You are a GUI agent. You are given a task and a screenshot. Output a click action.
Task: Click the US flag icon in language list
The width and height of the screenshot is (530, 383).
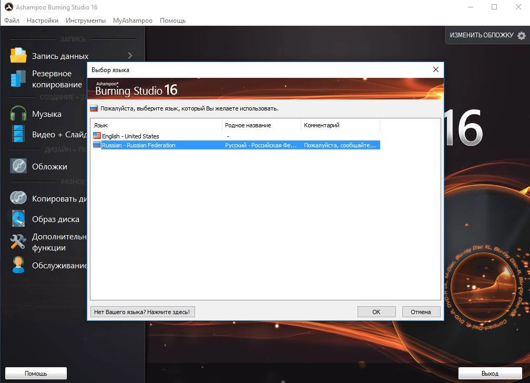pos(97,136)
